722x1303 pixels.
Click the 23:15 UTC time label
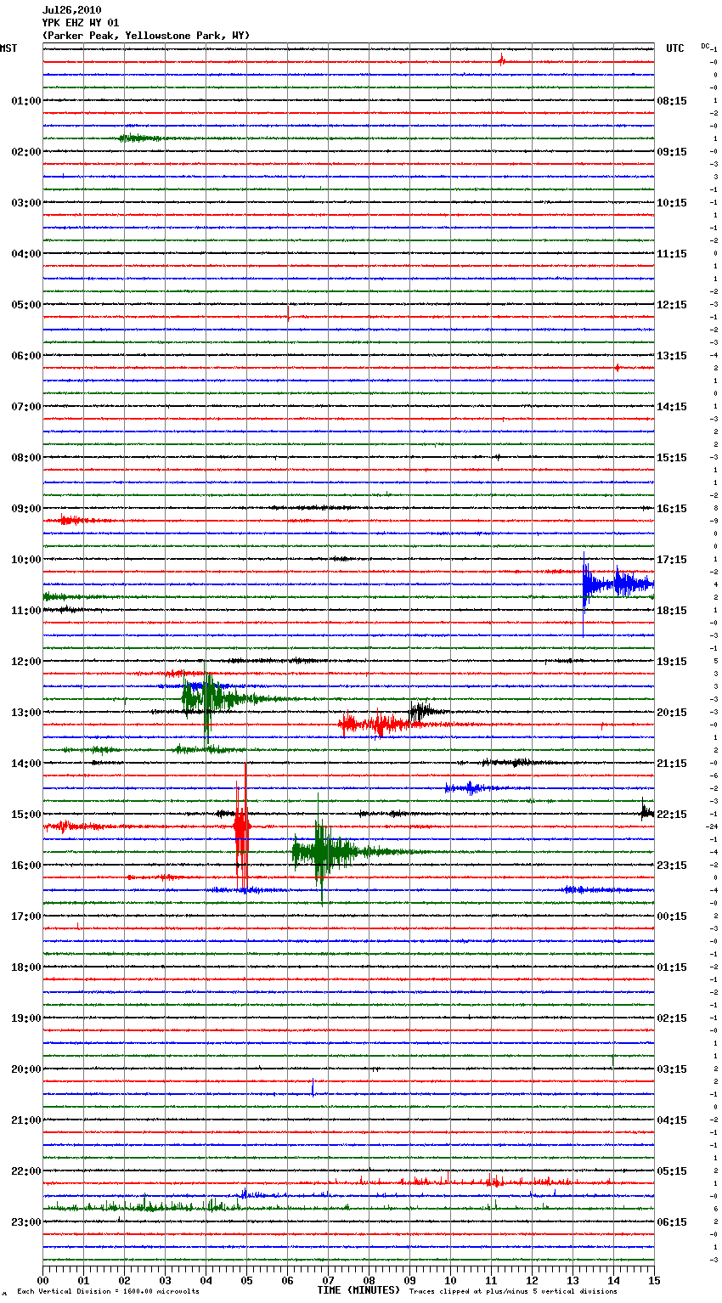[672, 866]
